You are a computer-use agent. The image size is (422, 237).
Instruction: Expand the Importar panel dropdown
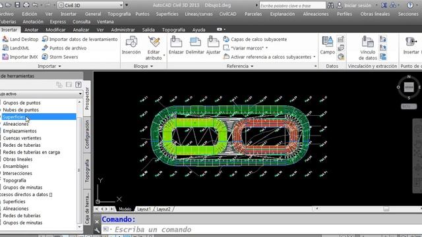(x=49, y=66)
